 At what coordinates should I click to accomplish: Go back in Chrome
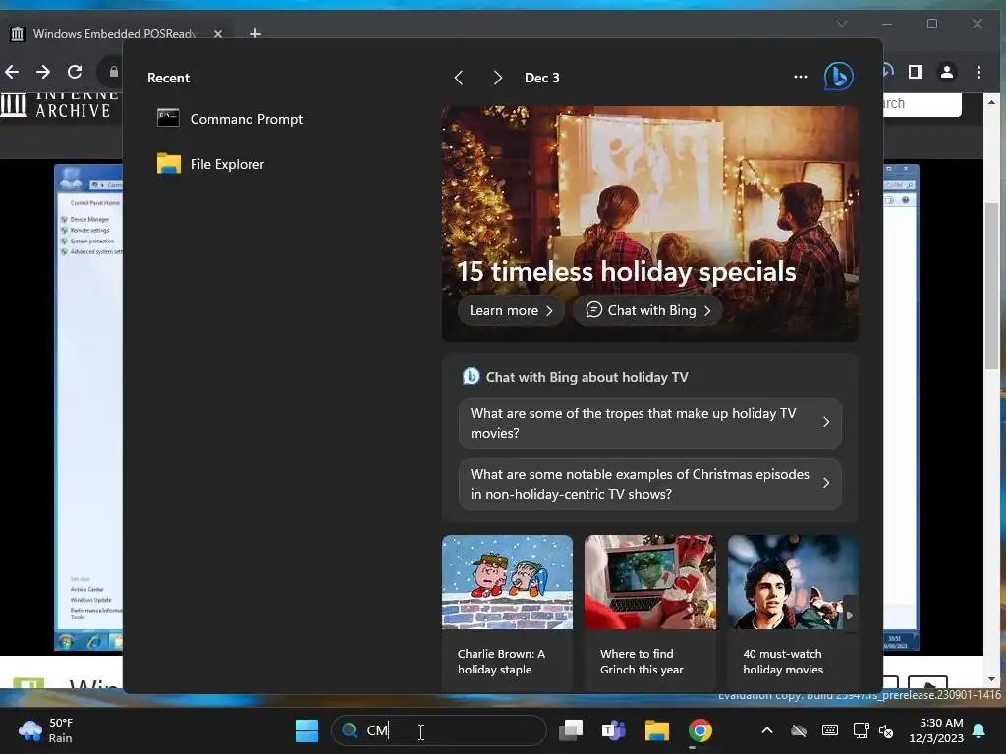click(12, 72)
